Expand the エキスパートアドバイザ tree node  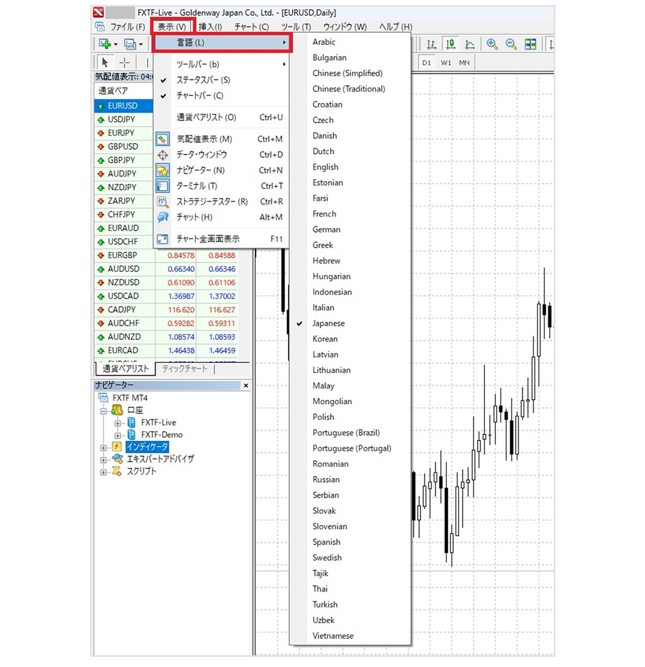click(103, 460)
